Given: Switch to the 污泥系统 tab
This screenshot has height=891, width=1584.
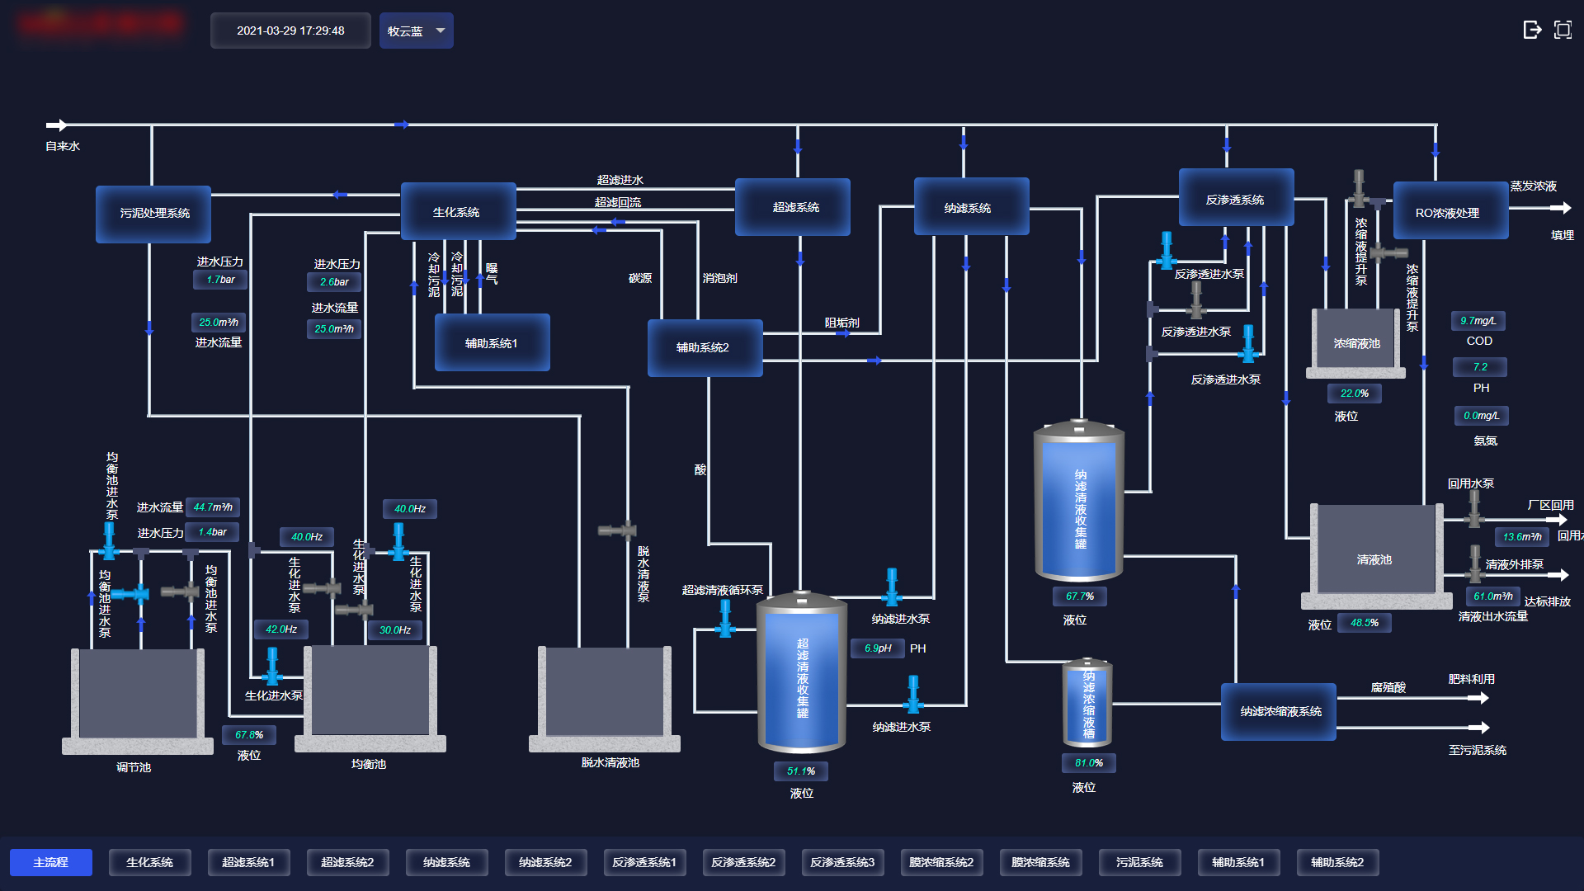Looking at the screenshot, I should coord(1139,862).
